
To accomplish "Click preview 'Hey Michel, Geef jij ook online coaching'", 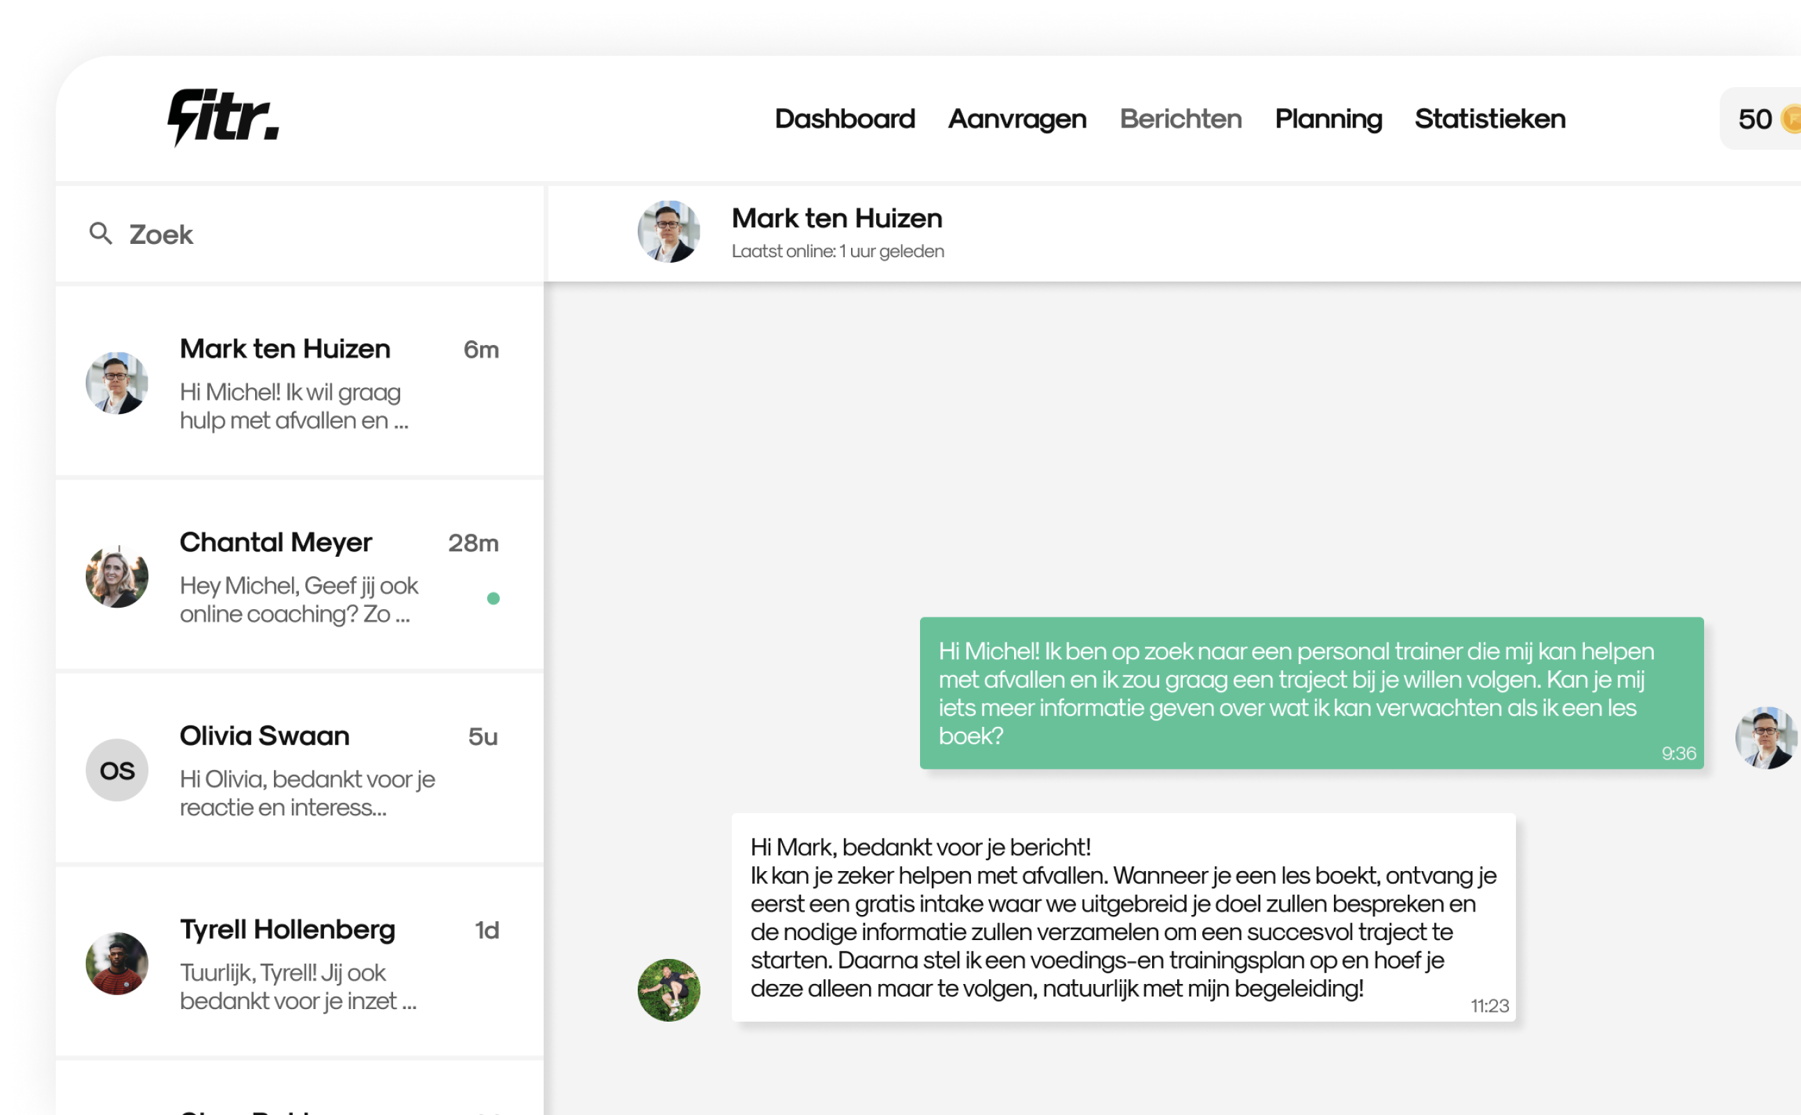I will [299, 599].
